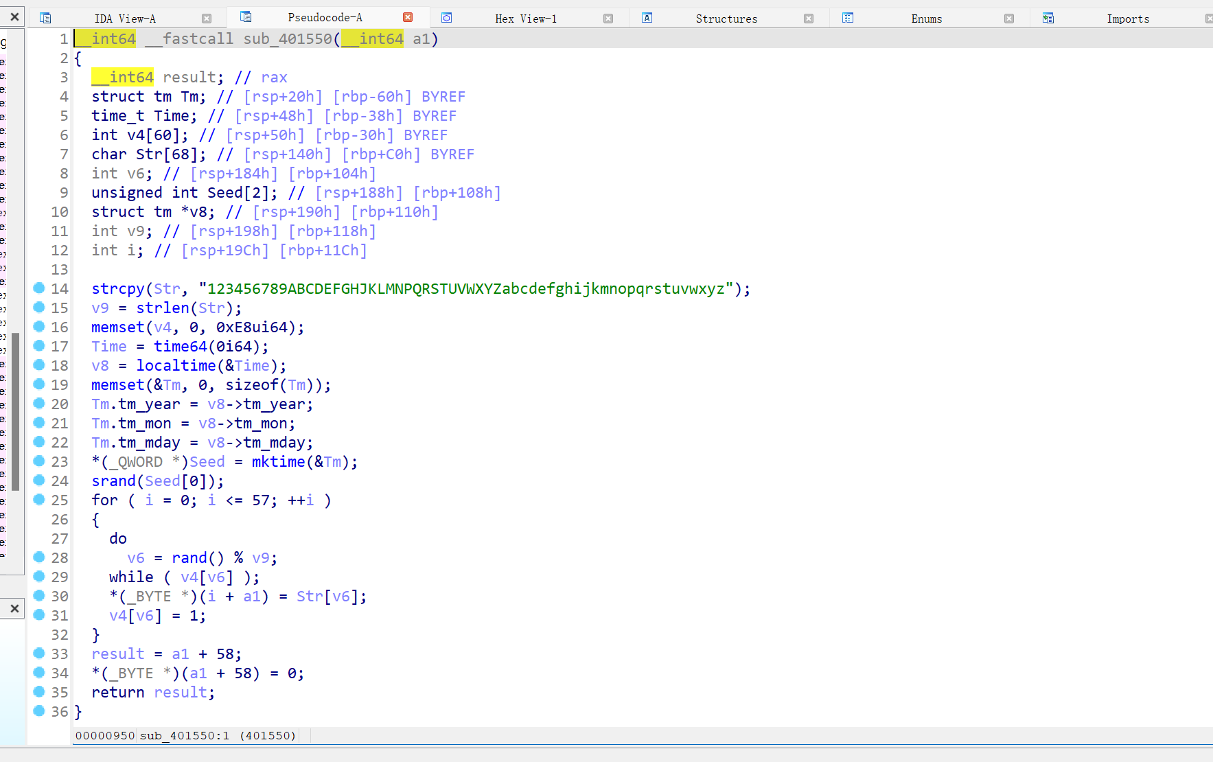Click the Enums tab icon
This screenshot has height=762, width=1213.
click(848, 18)
